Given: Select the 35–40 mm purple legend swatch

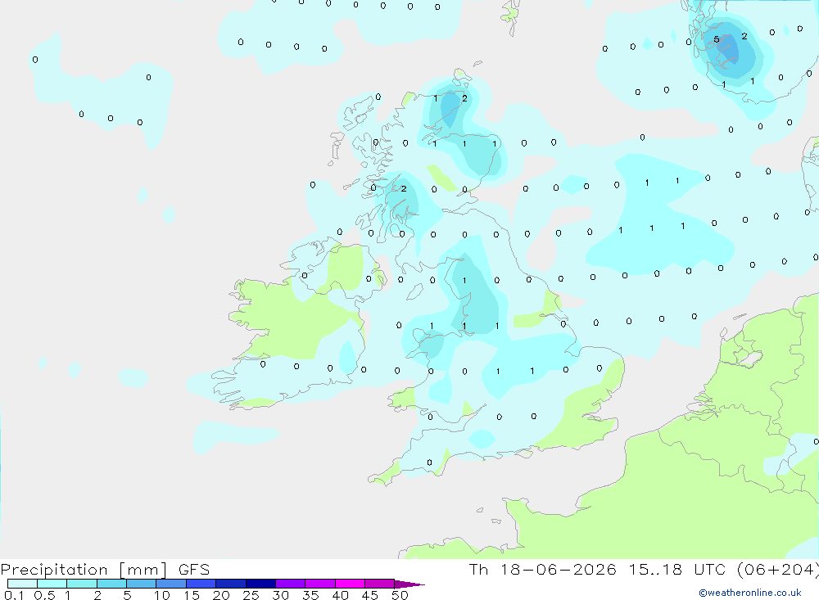Looking at the screenshot, I should (x=319, y=584).
